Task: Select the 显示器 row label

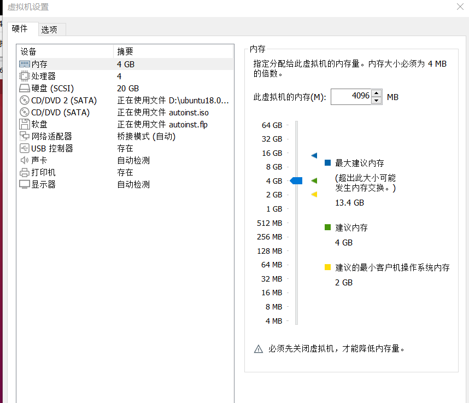Action: pyautogui.click(x=43, y=184)
